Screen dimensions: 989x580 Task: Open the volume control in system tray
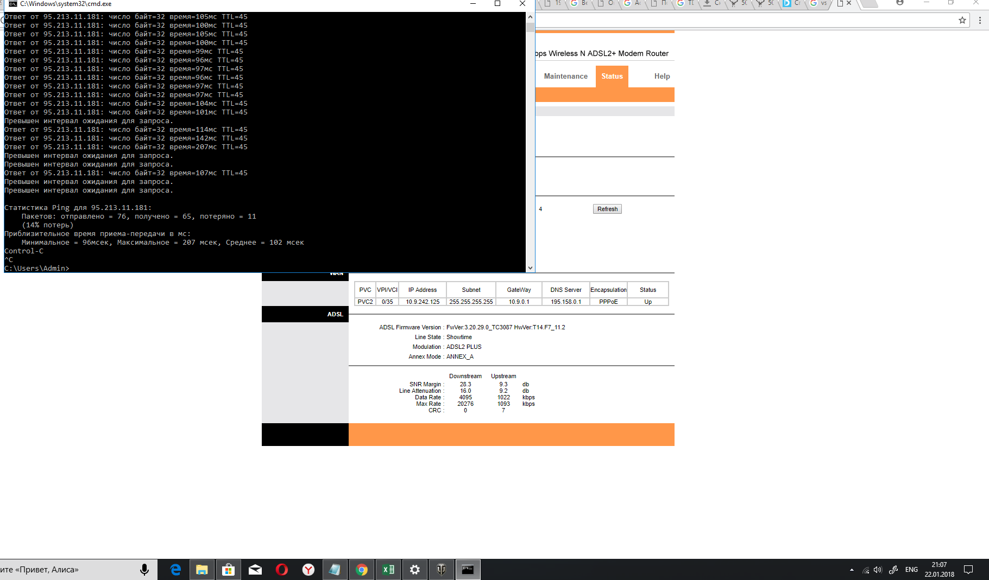pyautogui.click(x=878, y=570)
